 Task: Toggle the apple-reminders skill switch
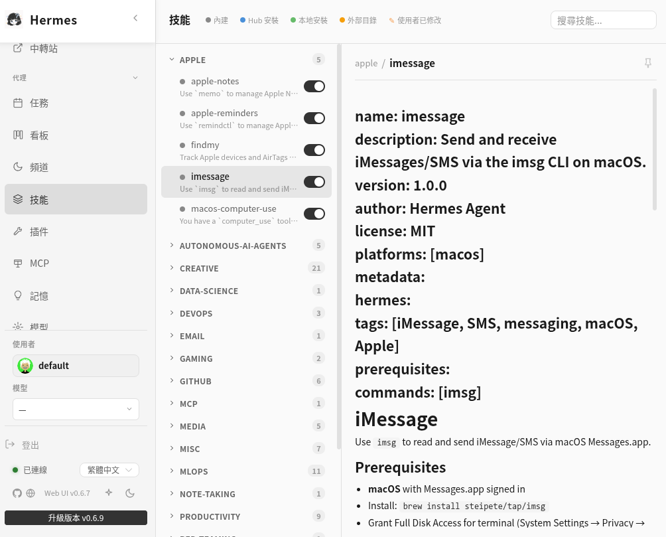[314, 118]
